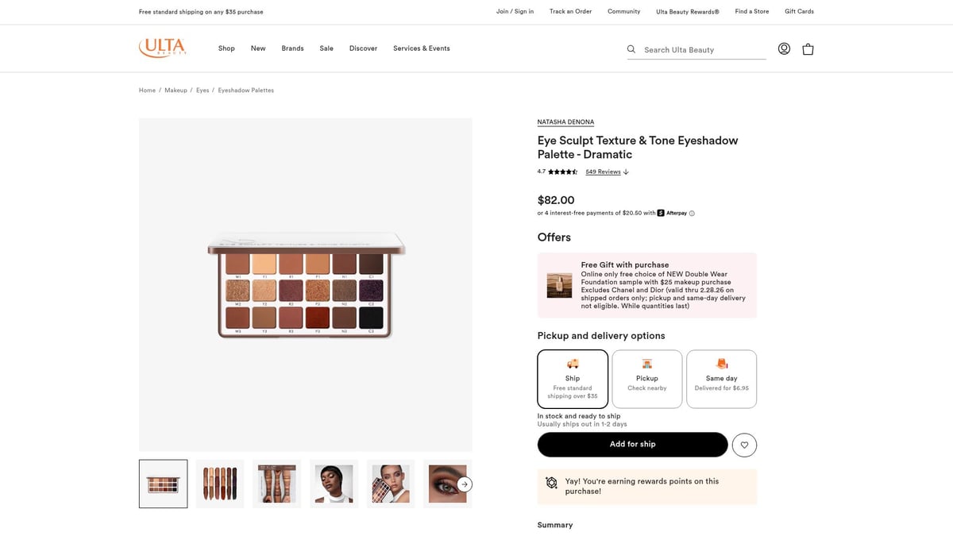Click the ULTA logo to go home
The image size is (953, 536).
162,48
